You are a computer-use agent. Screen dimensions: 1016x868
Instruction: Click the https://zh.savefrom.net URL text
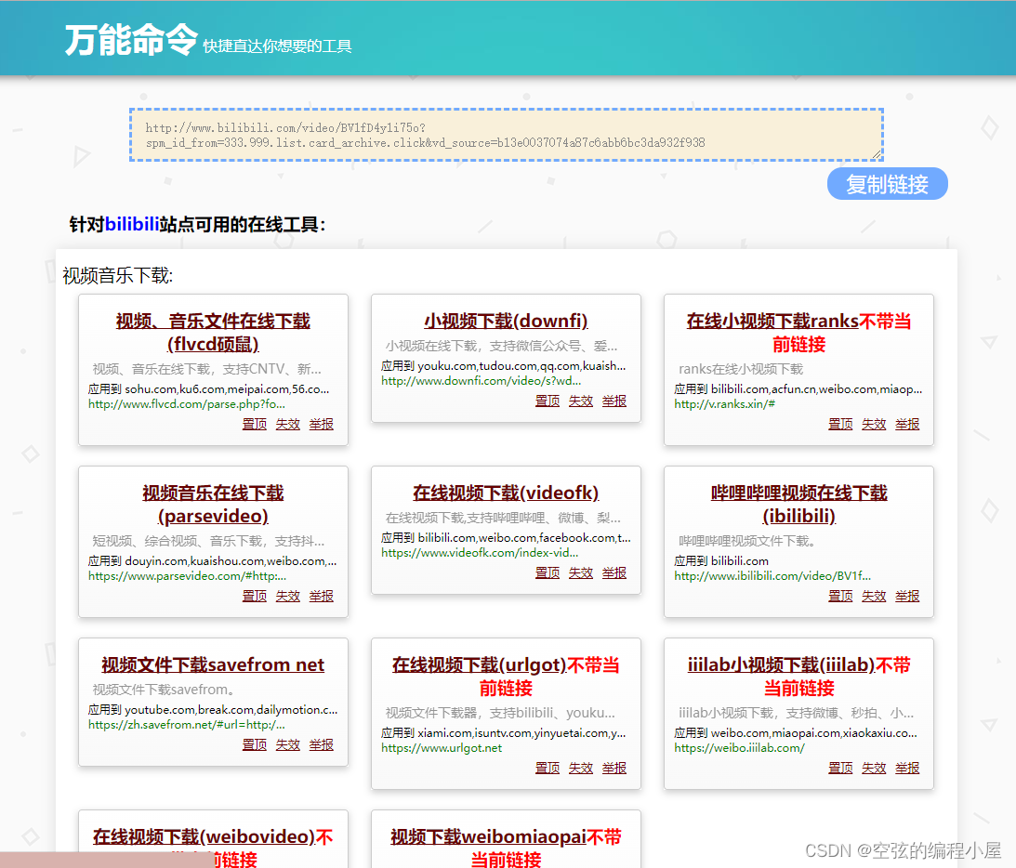187,725
